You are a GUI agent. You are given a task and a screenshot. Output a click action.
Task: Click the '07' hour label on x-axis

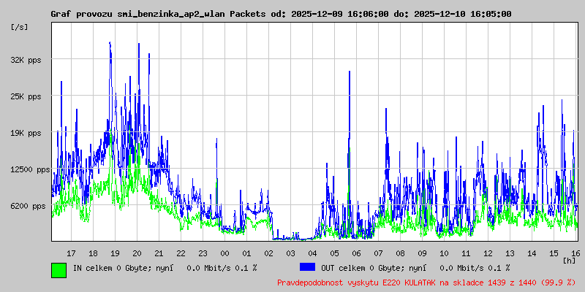[x=378, y=253]
